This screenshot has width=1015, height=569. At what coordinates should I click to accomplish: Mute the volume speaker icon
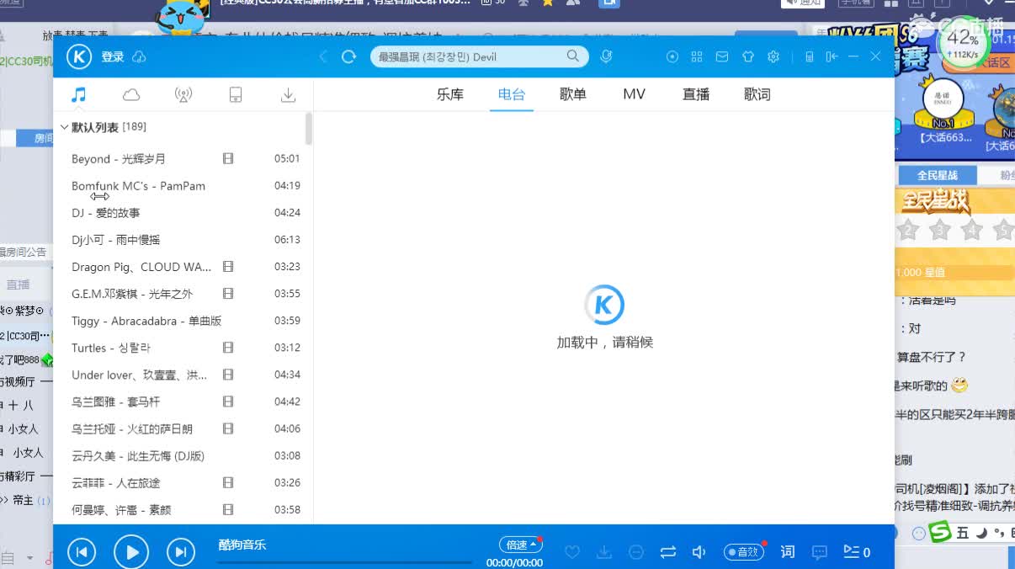(699, 552)
